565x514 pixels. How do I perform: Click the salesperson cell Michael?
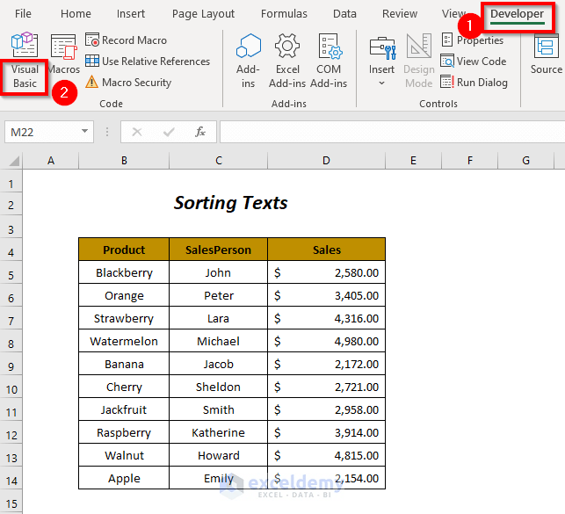tap(219, 341)
